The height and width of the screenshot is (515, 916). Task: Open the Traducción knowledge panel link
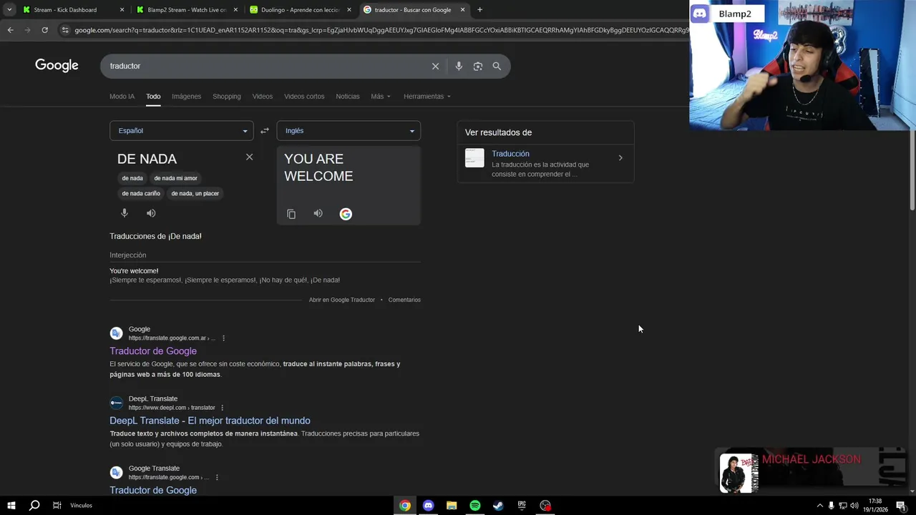(510, 154)
